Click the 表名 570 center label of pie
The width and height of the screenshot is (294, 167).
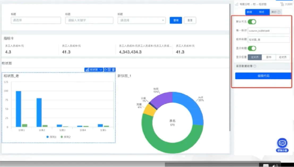coord(173,123)
